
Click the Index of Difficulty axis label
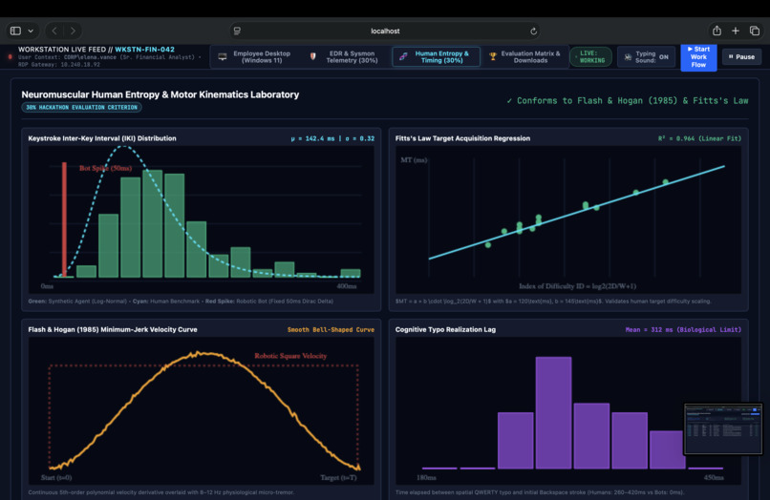coord(577,286)
